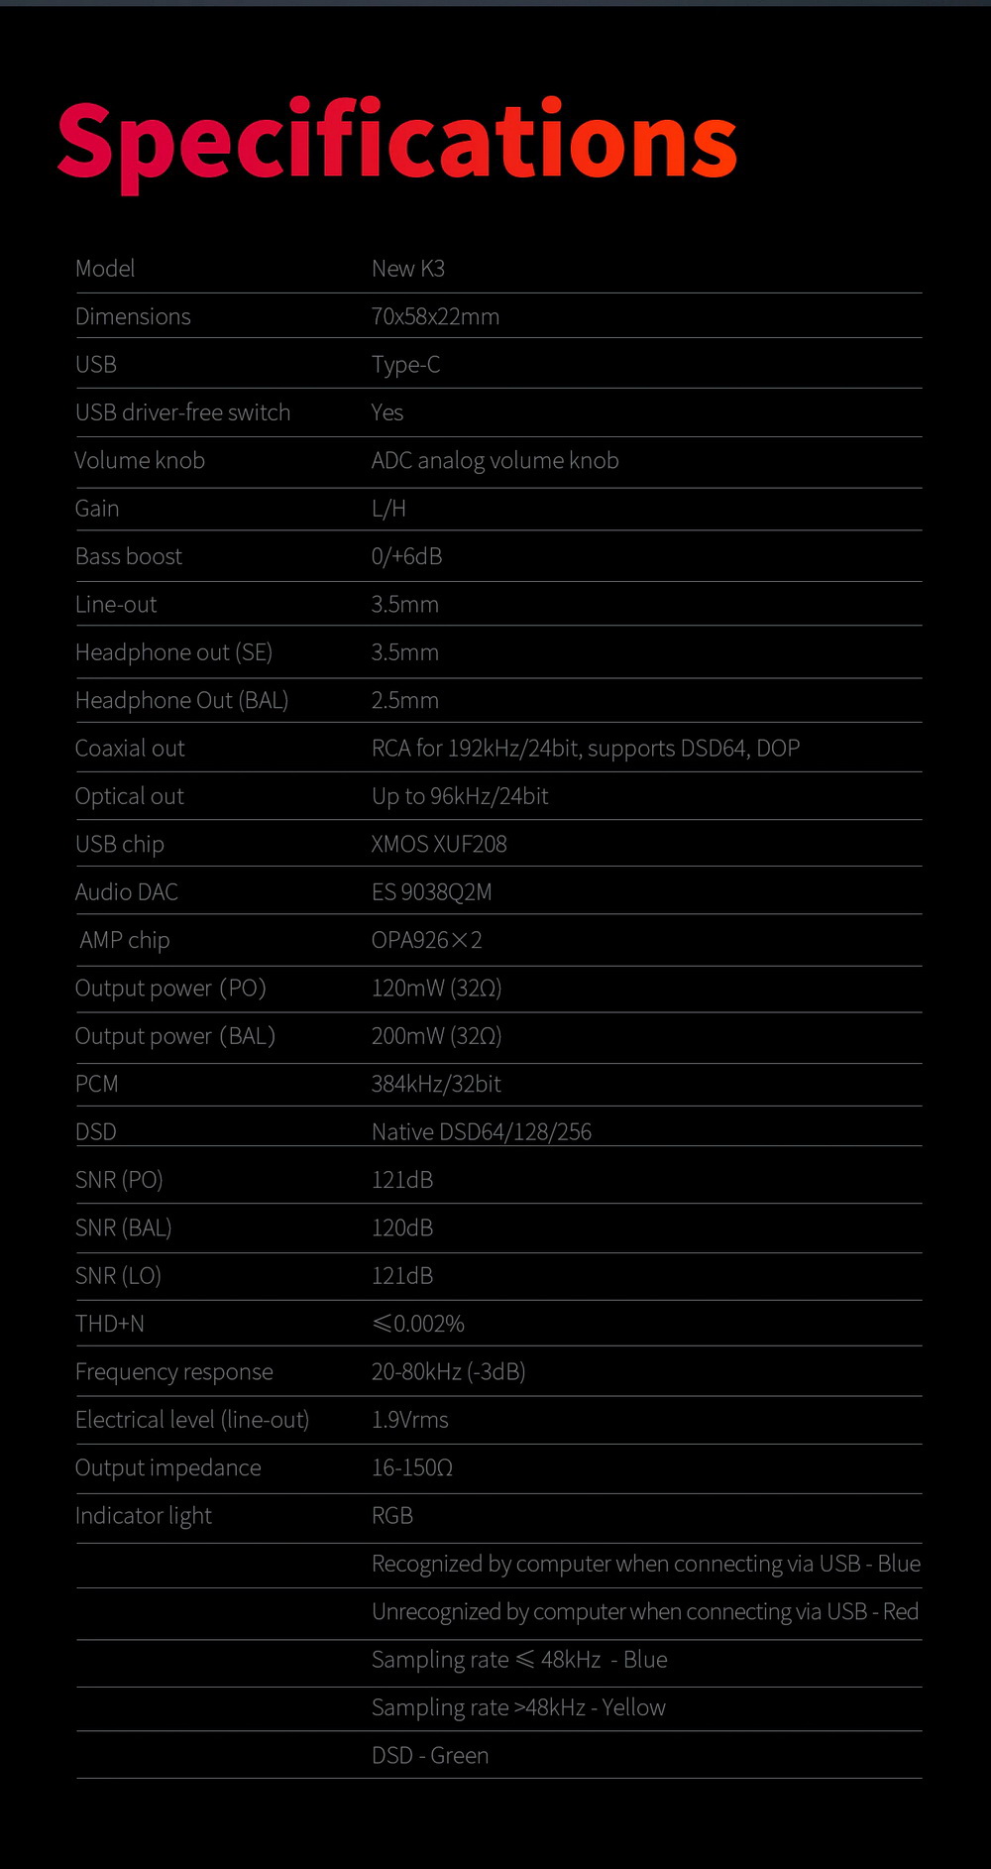The image size is (991, 1869).
Task: Click the Up to 96kHz/24bit value
Action: click(x=460, y=796)
